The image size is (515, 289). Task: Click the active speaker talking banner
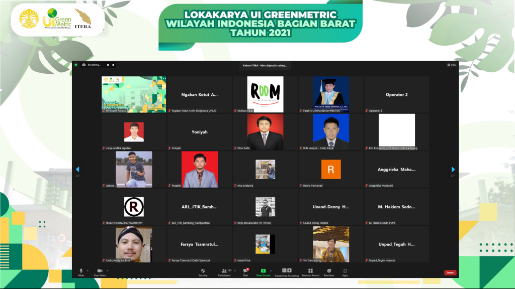coord(265,66)
